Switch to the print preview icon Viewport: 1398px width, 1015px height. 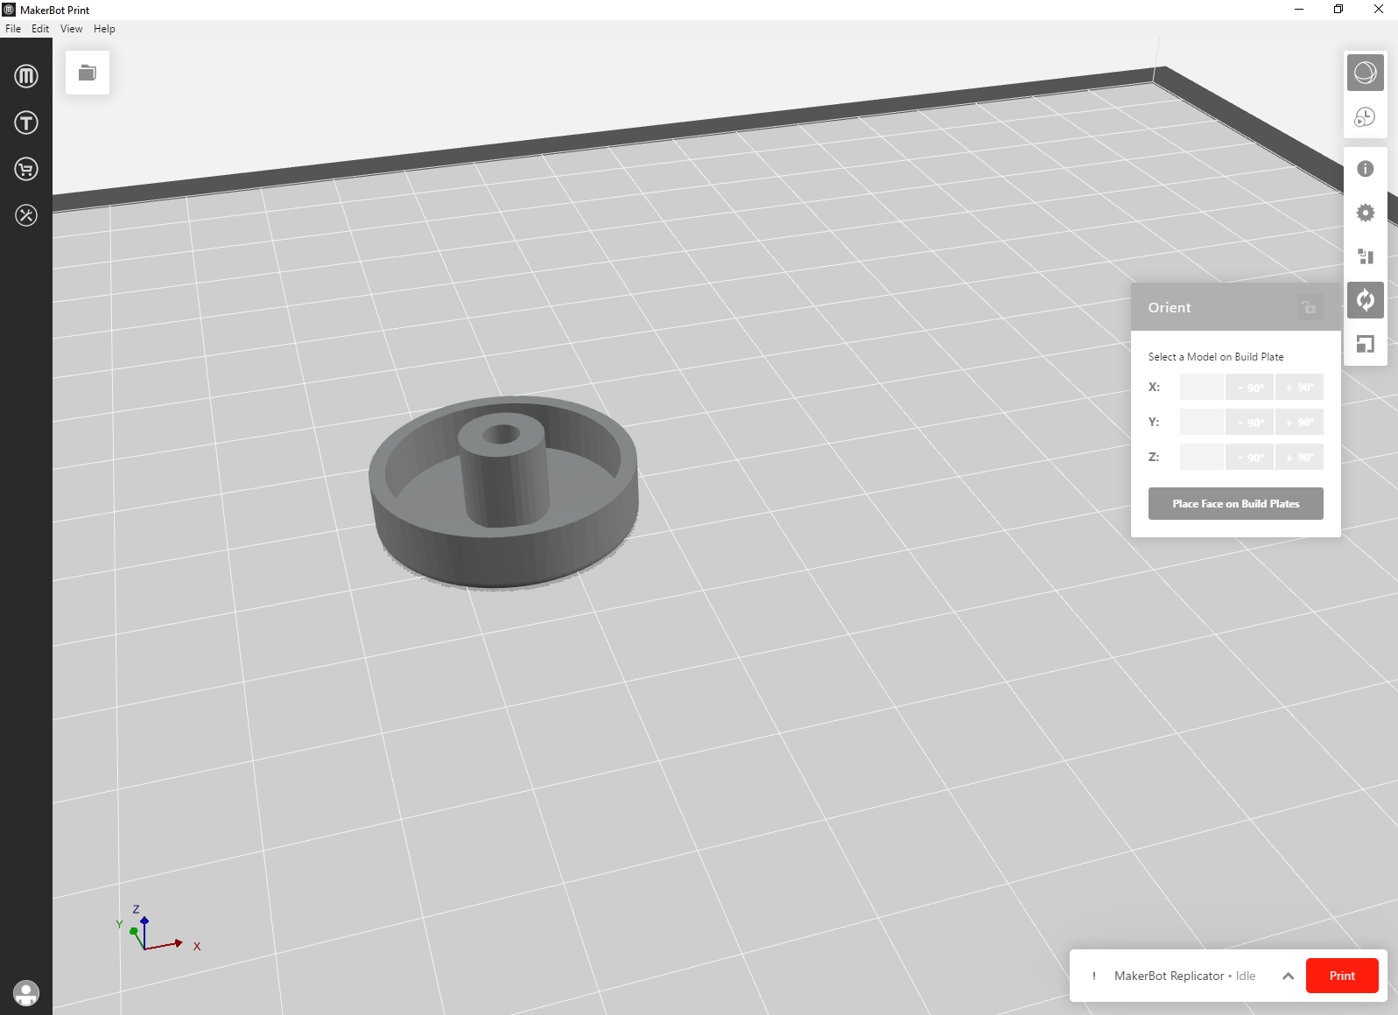pos(1365,117)
